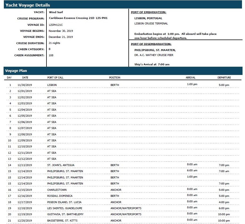This screenshot has height=224, width=245.
Task: Click the Port of Embarkation heading
Action: point(148,12)
